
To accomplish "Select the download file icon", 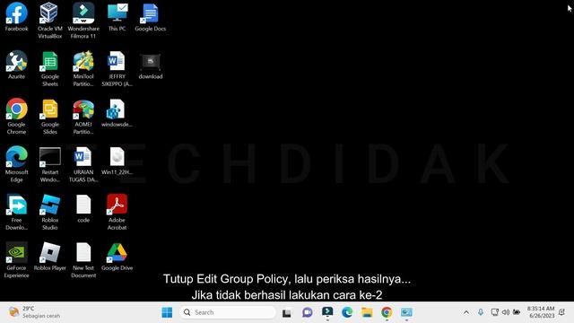I will 151,66.
